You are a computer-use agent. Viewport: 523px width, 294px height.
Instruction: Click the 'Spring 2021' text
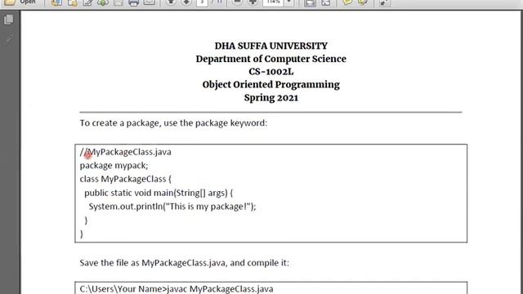click(270, 98)
